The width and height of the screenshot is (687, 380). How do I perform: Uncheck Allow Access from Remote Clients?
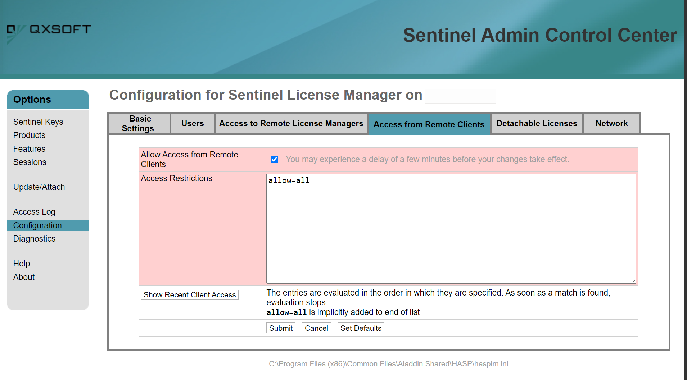click(x=275, y=159)
